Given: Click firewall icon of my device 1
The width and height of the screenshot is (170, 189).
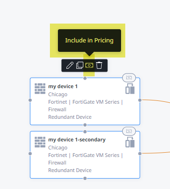Looking at the screenshot, I should (x=40, y=89).
